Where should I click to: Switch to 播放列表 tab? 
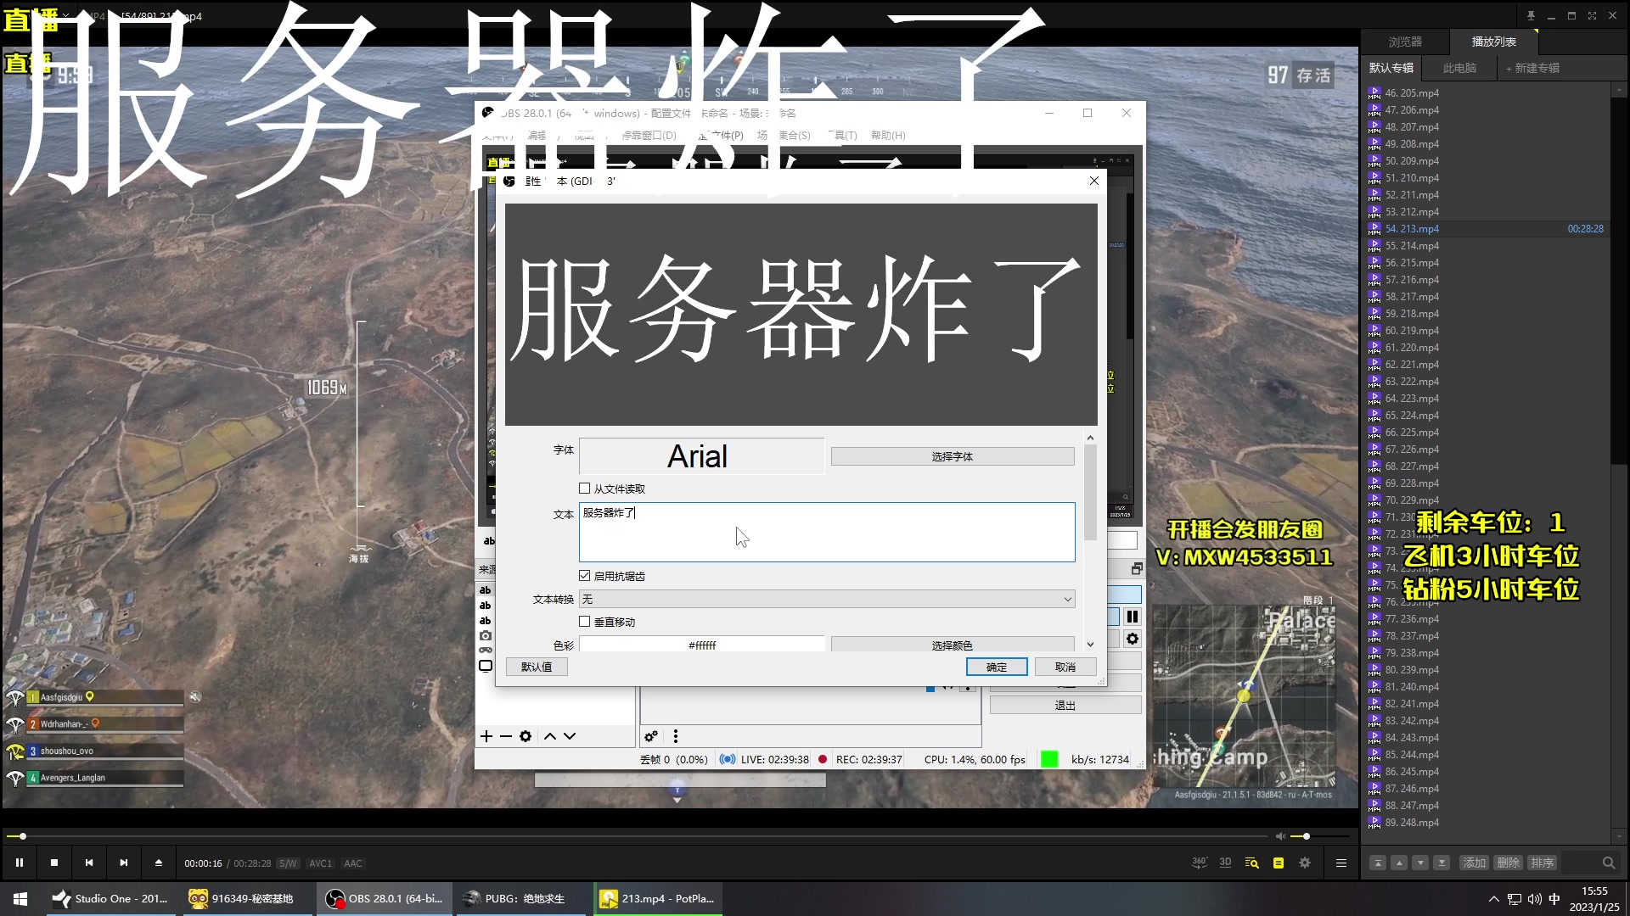(1494, 42)
